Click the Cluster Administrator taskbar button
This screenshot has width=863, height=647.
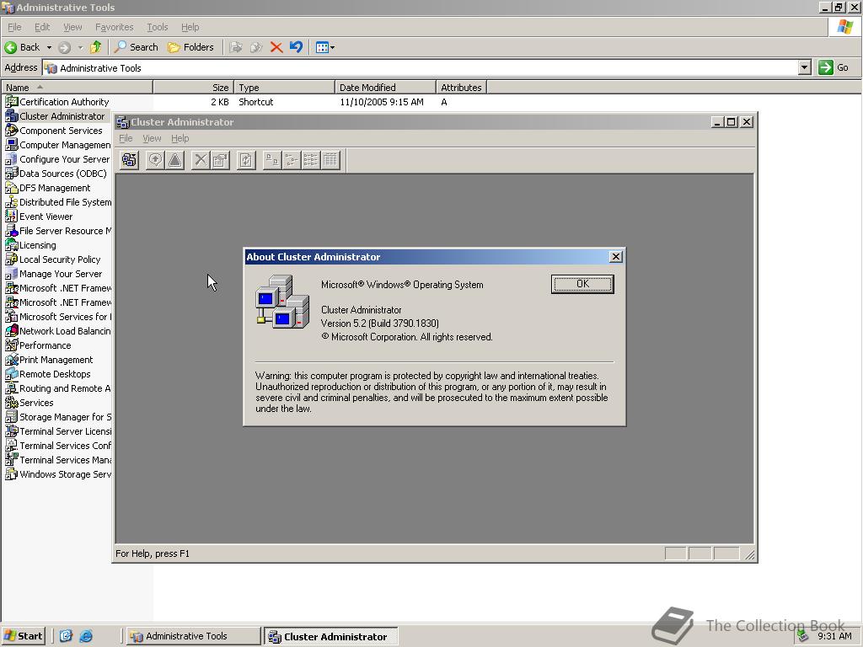(330, 636)
